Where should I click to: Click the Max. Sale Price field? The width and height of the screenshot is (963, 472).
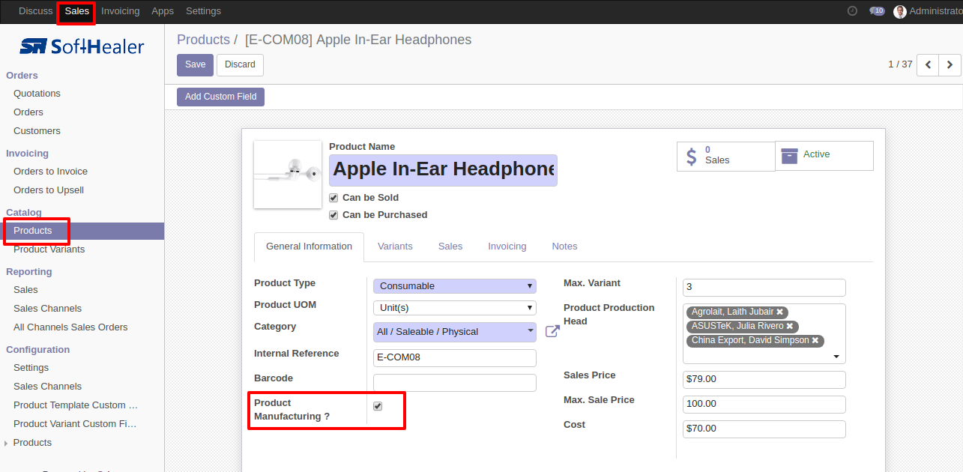[x=764, y=405]
